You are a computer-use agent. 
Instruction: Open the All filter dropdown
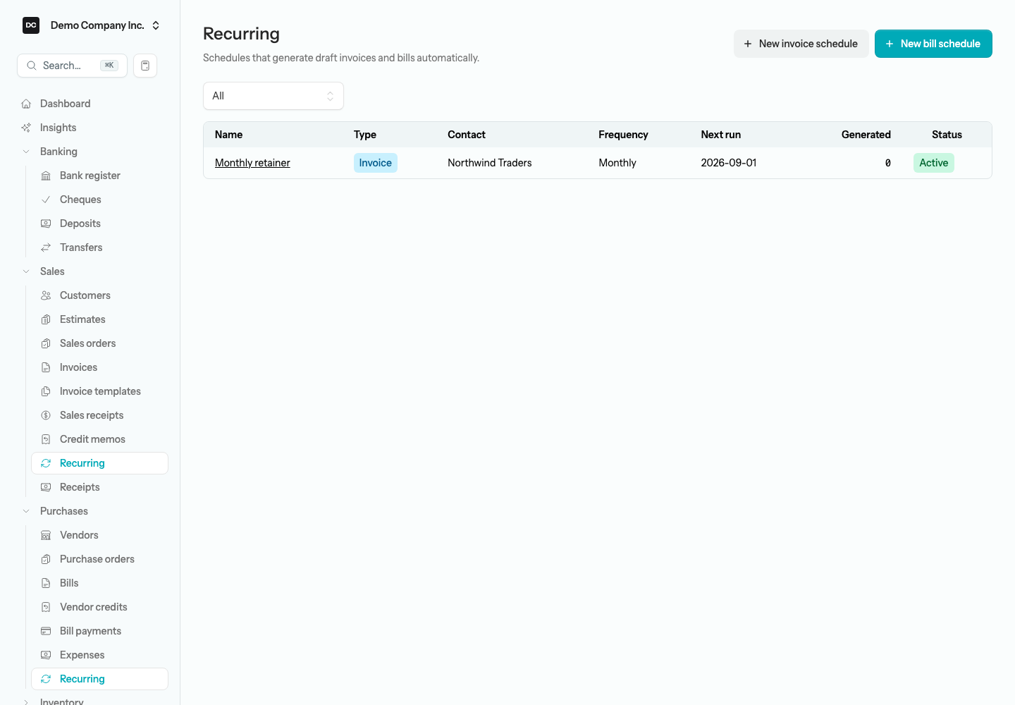(273, 96)
